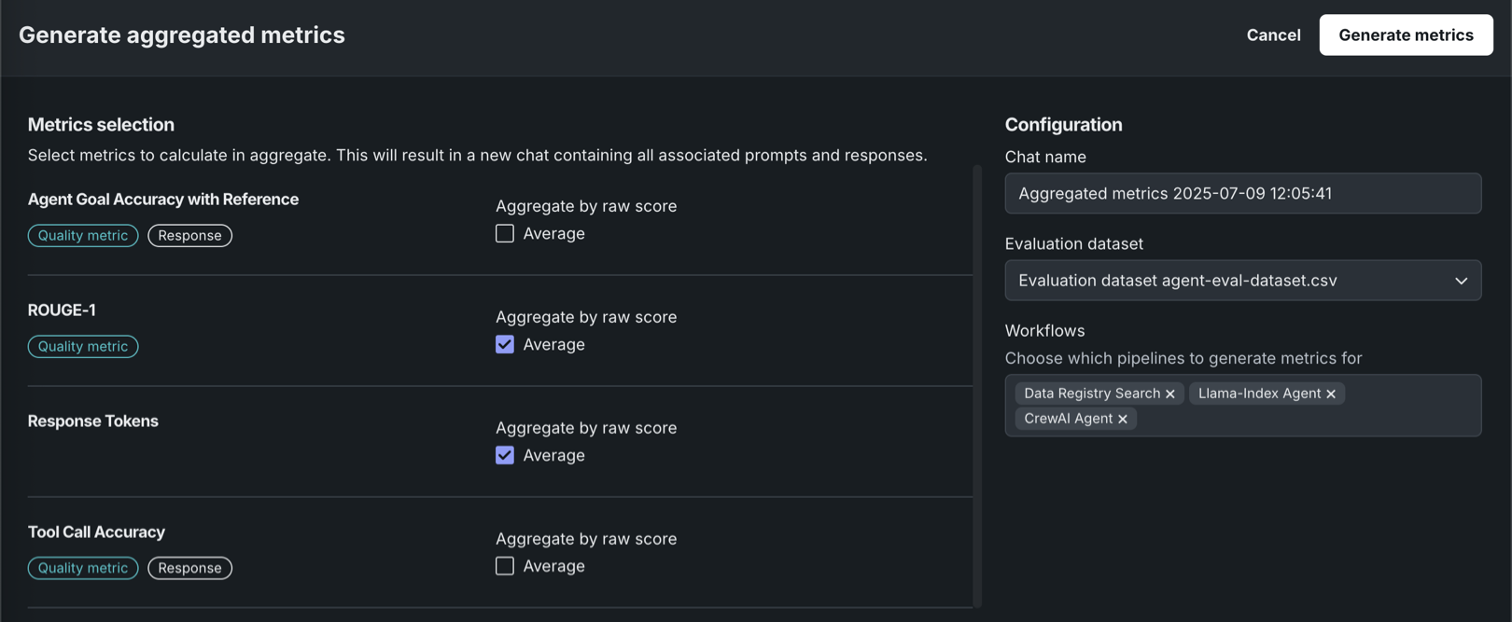Click ROUGE-1 Quality metric tag

tap(83, 347)
